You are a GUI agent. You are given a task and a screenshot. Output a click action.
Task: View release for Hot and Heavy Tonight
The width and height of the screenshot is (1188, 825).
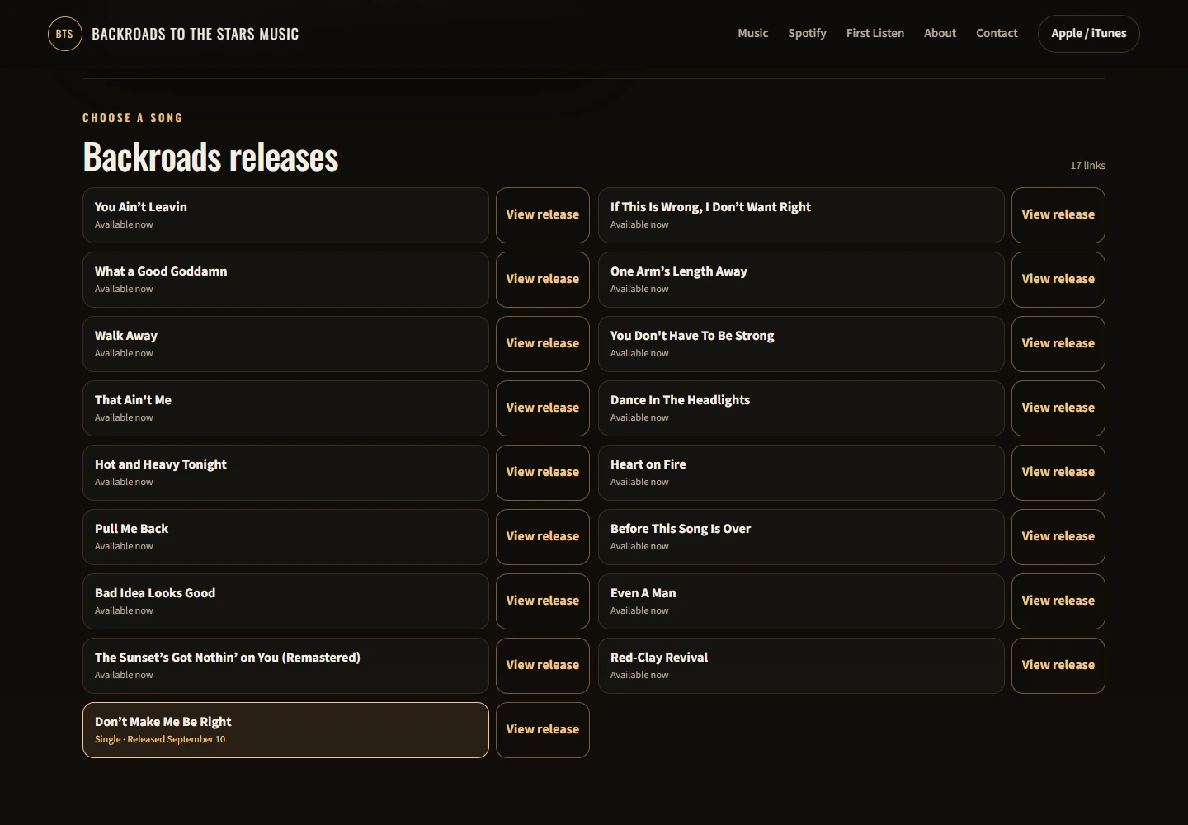point(543,473)
